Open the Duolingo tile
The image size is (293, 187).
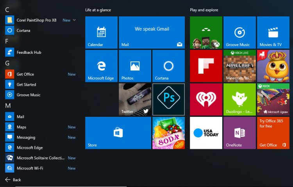pos(239,99)
